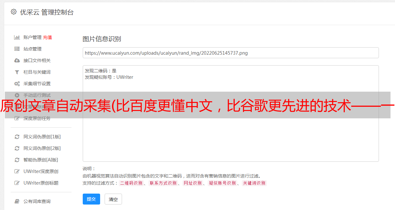Screen dimensions: 395x210
Task: Open UWriter原创标题 in the sidebar
Action: (x=41, y=183)
